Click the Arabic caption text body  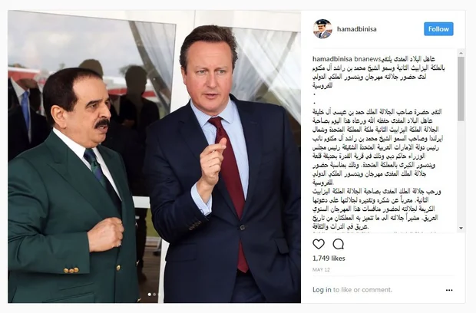point(377,169)
